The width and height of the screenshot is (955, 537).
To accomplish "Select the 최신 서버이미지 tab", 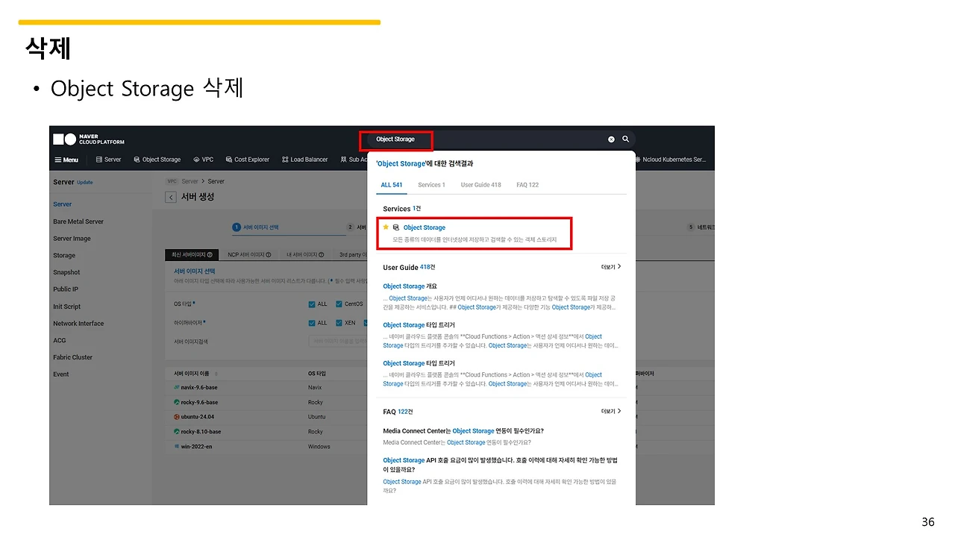I will pyautogui.click(x=192, y=255).
